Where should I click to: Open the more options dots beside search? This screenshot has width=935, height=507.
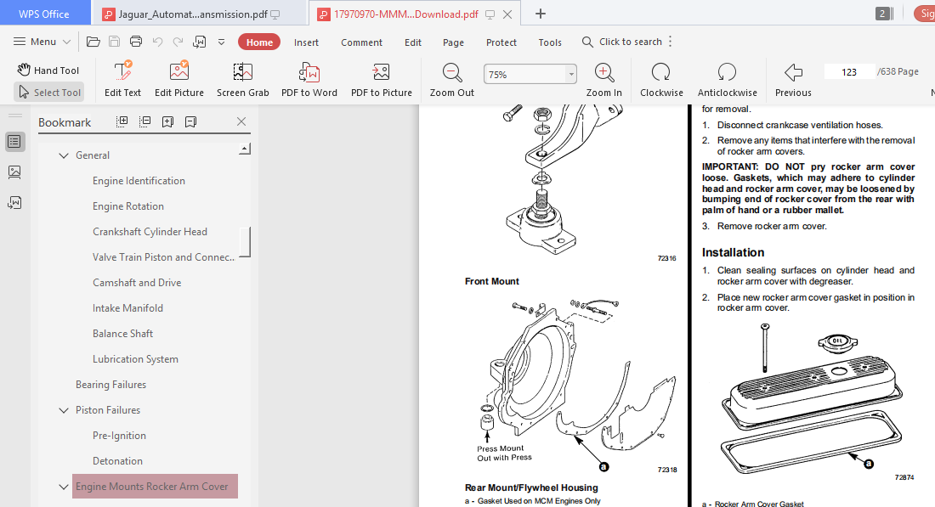(671, 42)
